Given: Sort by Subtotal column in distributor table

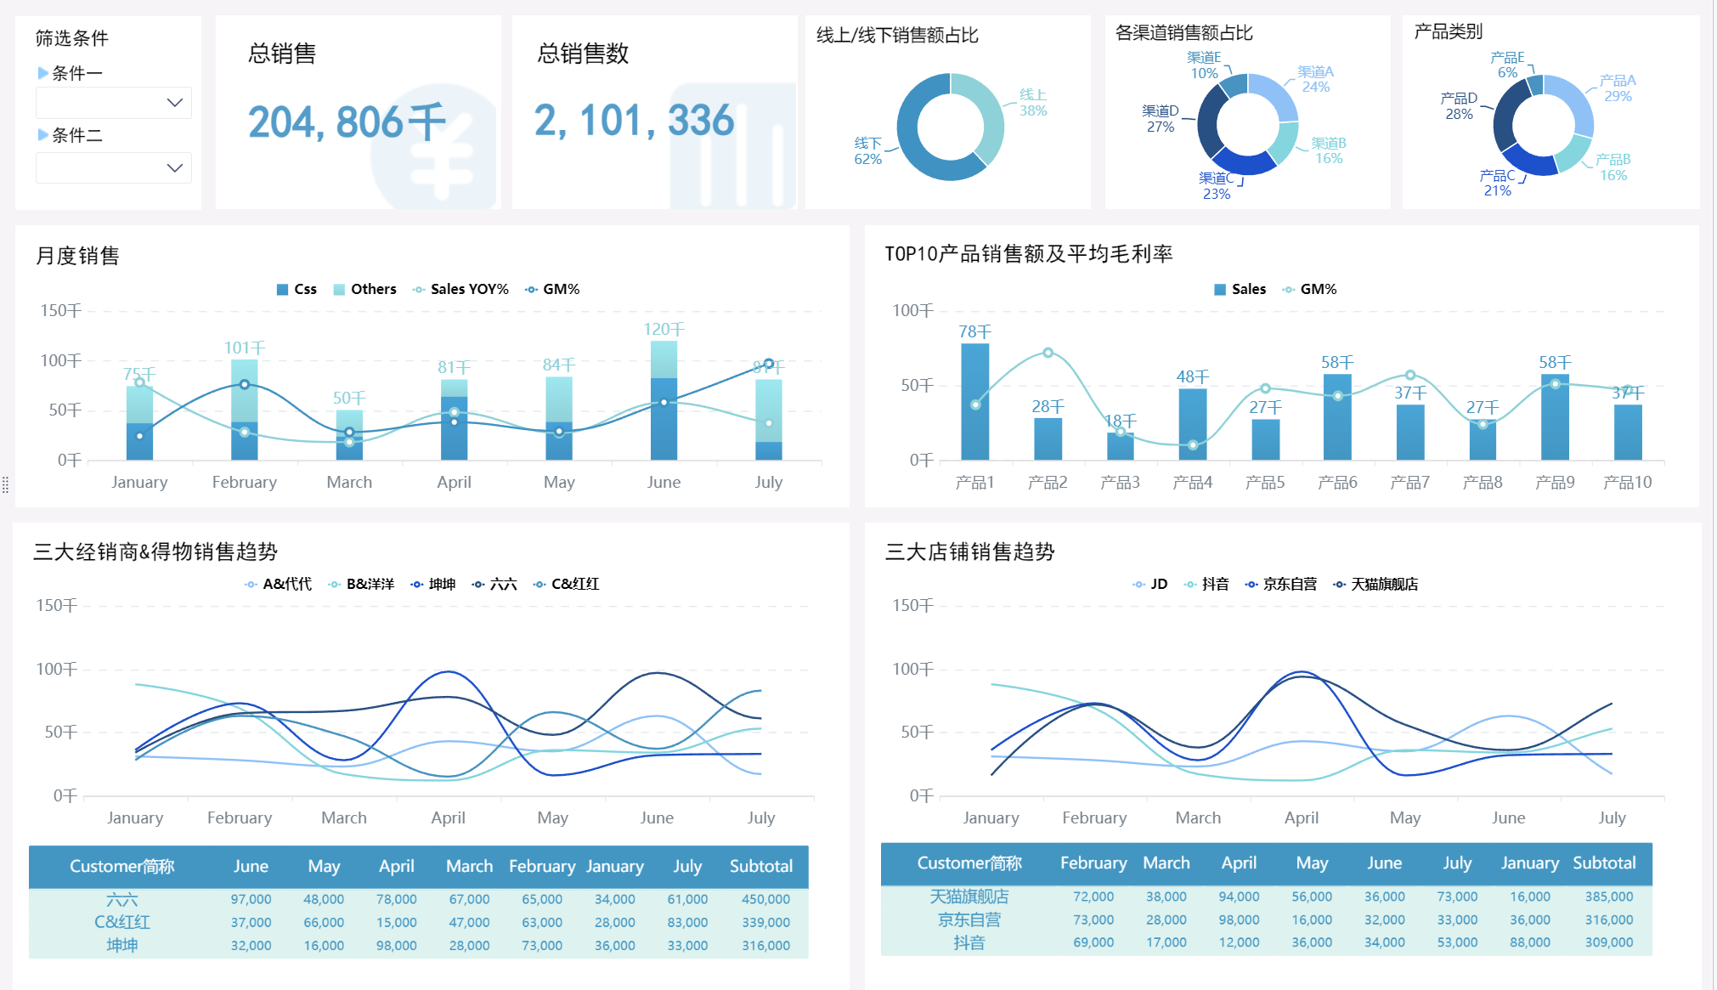Looking at the screenshot, I should click(x=760, y=866).
